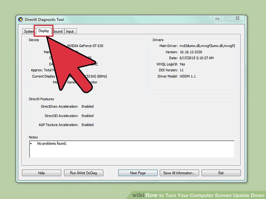Click AGP Texture Acceleration Enabled value
266x199 pixels.
tap(88, 125)
